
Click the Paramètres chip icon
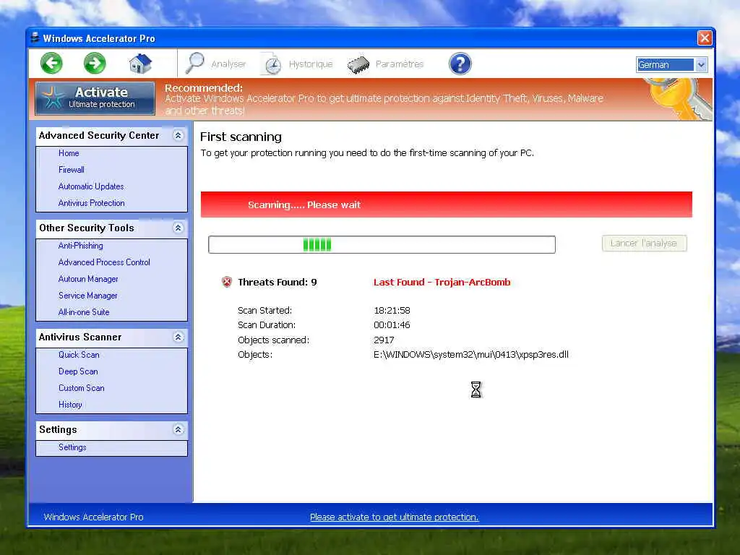(x=358, y=64)
